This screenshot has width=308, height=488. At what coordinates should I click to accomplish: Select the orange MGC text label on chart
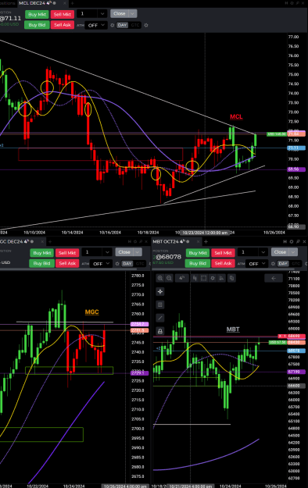coord(91,312)
